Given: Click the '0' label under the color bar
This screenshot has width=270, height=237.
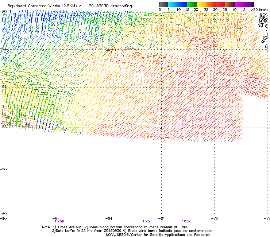Looking at the screenshot, I should point(160,9).
